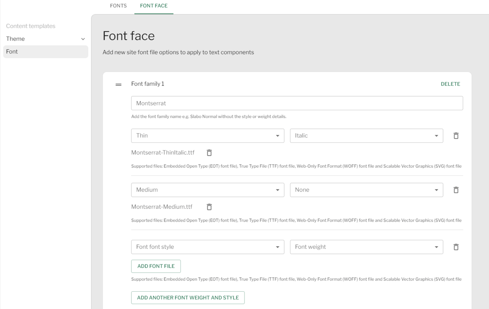Screen dimensions: 489x309
Task: Click the ADD FONT FILE button
Action: (156, 266)
